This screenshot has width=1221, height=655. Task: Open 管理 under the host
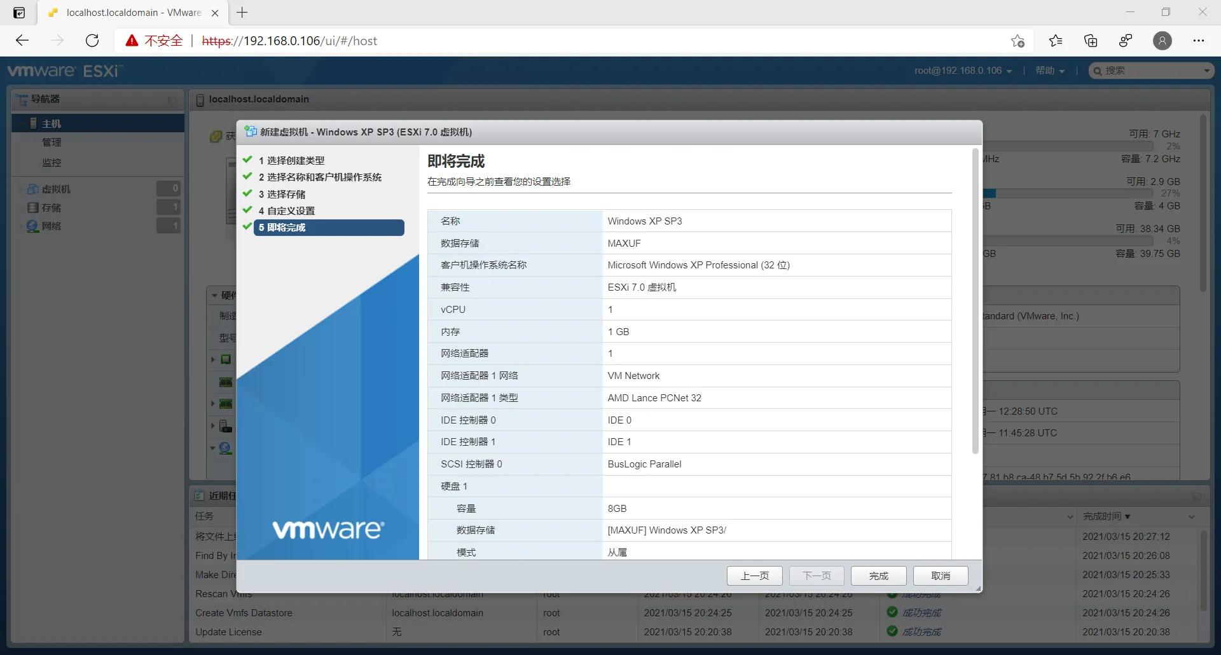point(52,142)
